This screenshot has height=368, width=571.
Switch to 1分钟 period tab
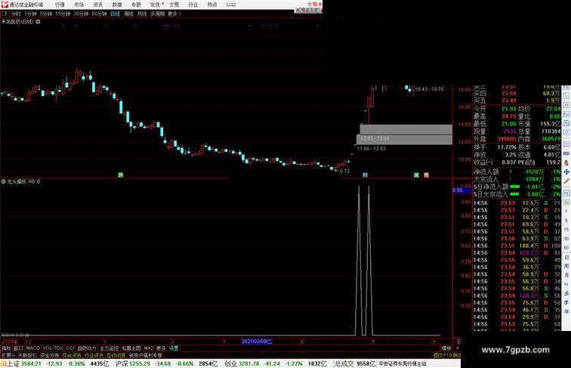(x=30, y=14)
